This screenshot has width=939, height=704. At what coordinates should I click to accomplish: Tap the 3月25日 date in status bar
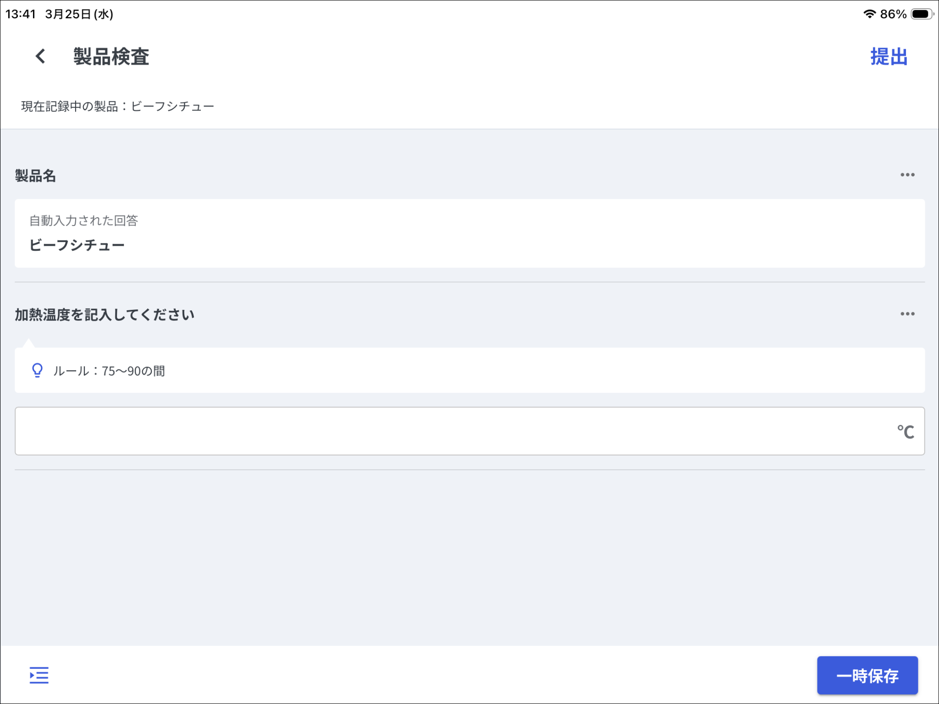[x=79, y=14]
